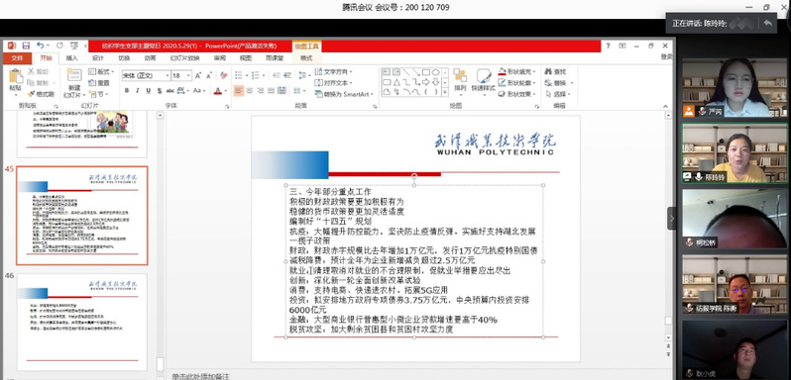Click the Redo icon in quick access toolbar
The width and height of the screenshot is (791, 380).
click(x=60, y=46)
